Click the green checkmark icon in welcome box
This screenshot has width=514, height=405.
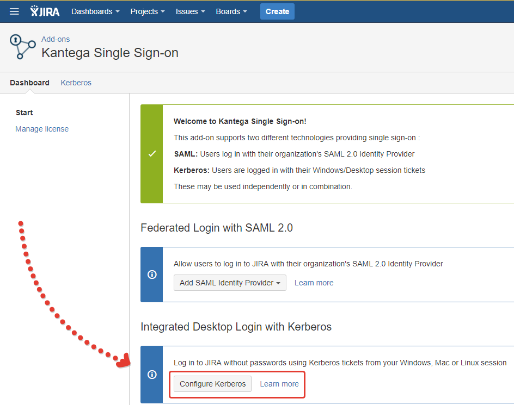[152, 153]
